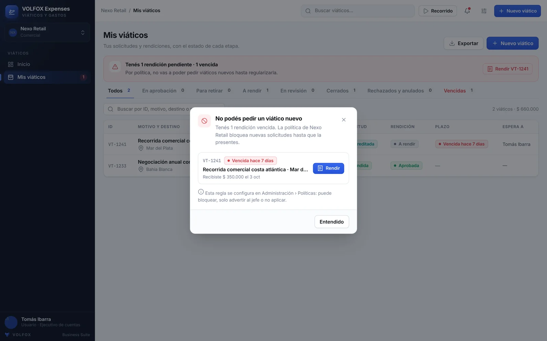Image resolution: width=547 pixels, height=341 pixels.
Task: Expand the Nexo Retail company switcher
Action: tap(47, 32)
